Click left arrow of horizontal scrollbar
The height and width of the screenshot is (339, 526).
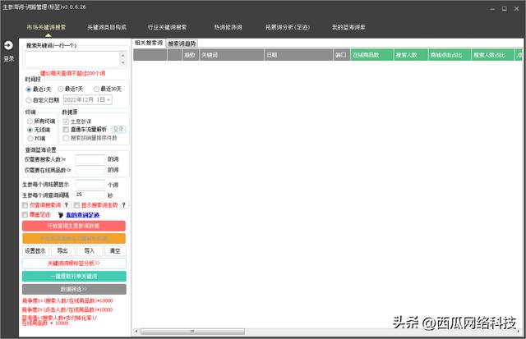pos(136,332)
